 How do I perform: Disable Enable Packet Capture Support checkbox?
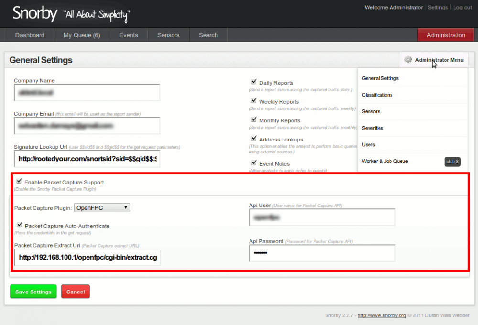coord(19,182)
